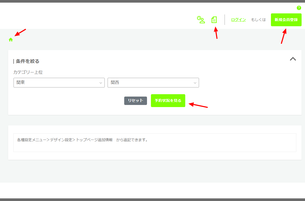The width and height of the screenshot is (305, 201).
Task: Click the dark gray bar at page top
Action: click(152, 1)
